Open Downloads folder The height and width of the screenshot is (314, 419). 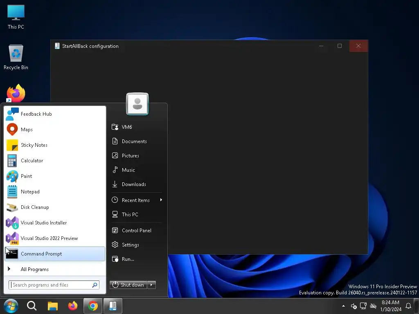136,184
